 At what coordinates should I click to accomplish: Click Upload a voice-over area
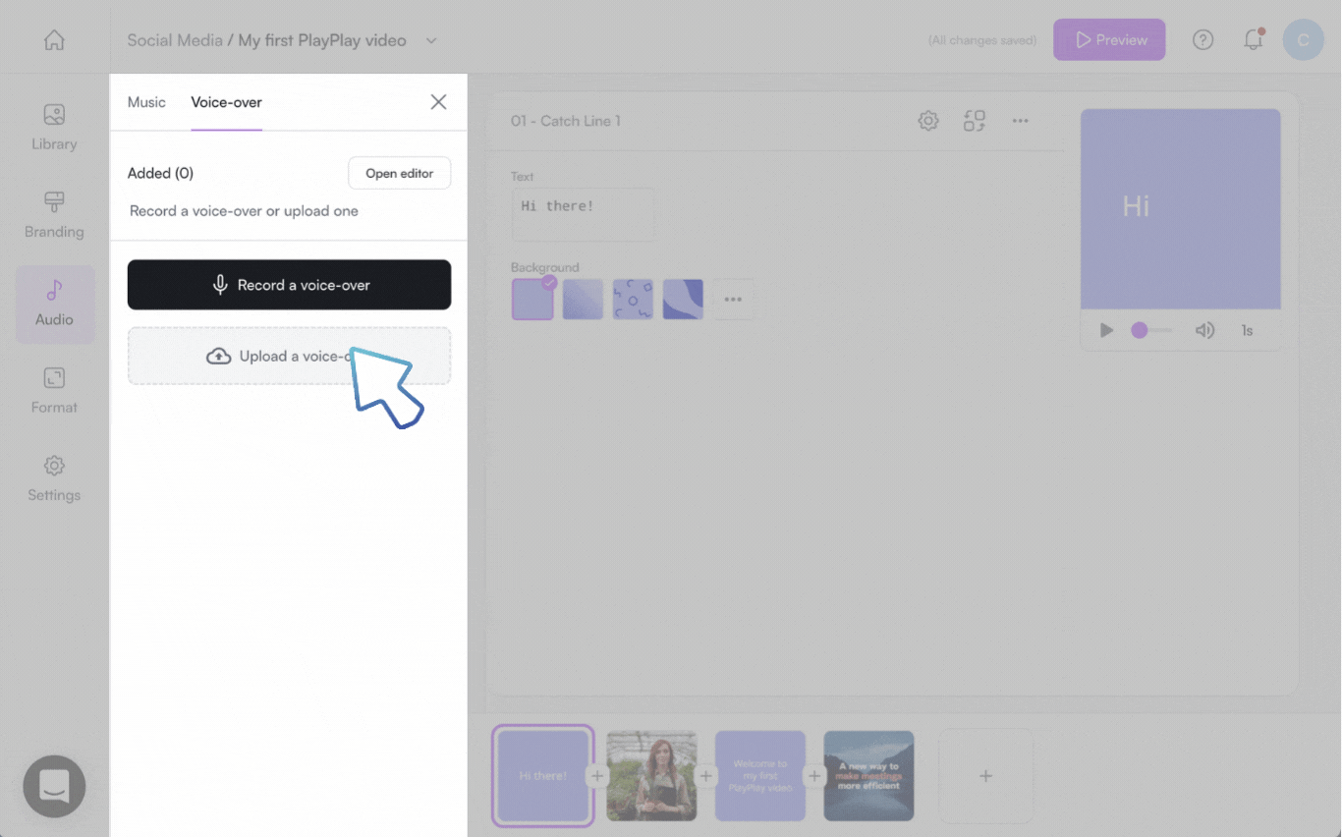[289, 356]
